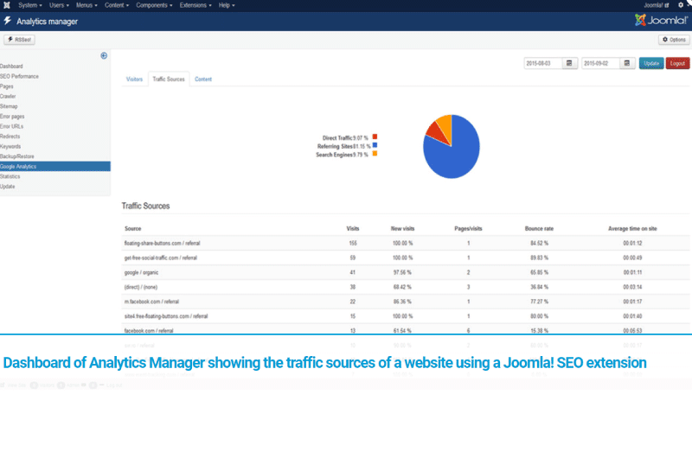Open the Menus dropdown
Viewport: 692px width, 458px height.
click(86, 5)
